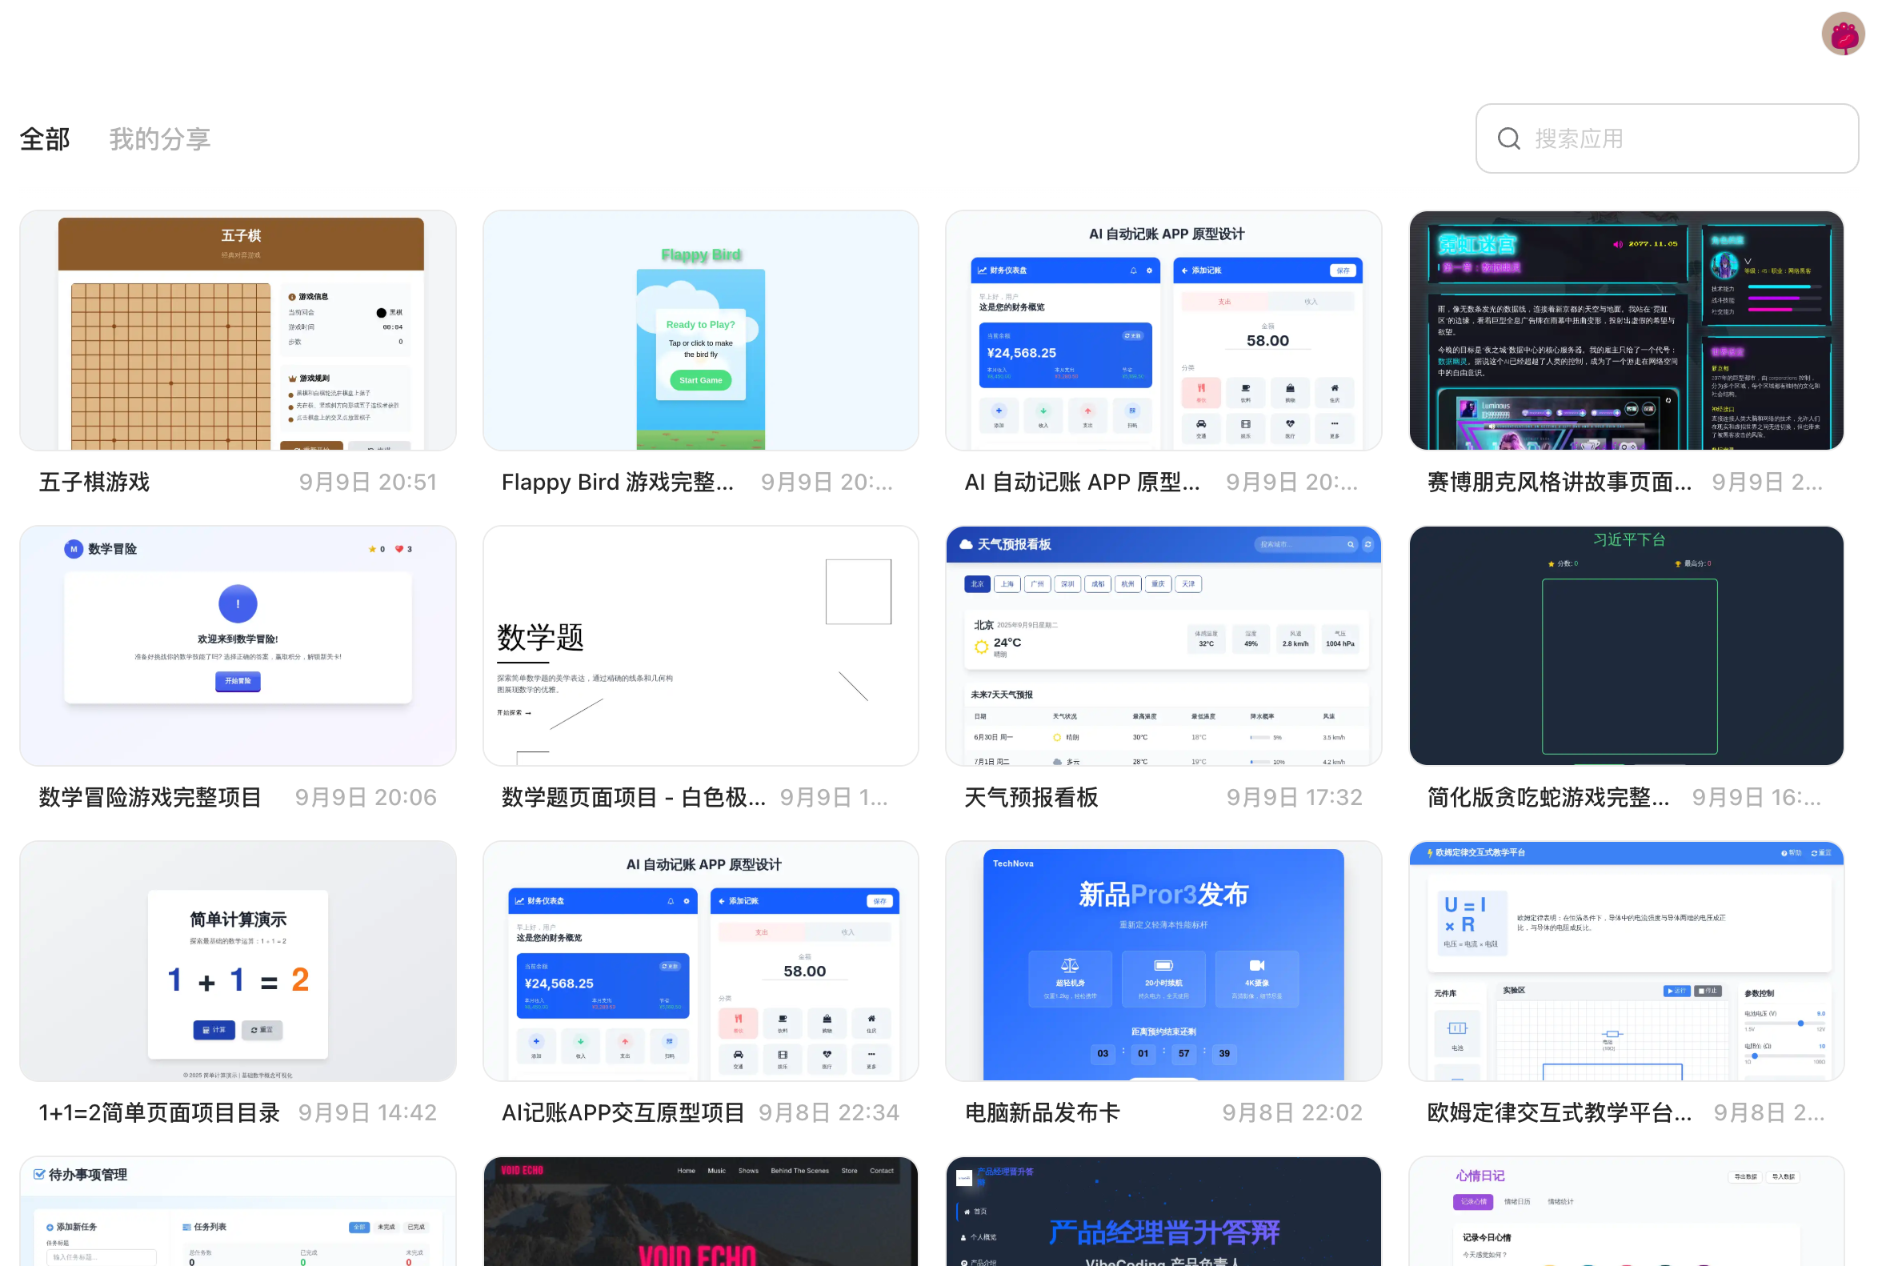Click the 待办事项管理 checkbox icon
This screenshot has width=1890, height=1266.
[38, 1175]
